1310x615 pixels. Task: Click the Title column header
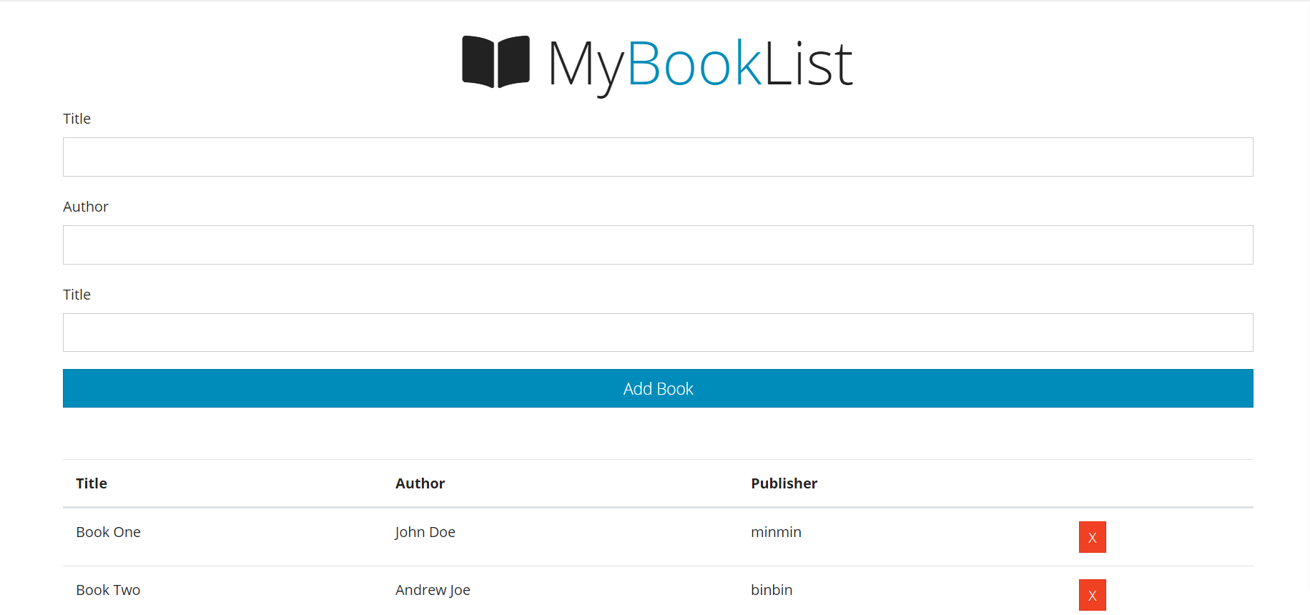click(92, 483)
